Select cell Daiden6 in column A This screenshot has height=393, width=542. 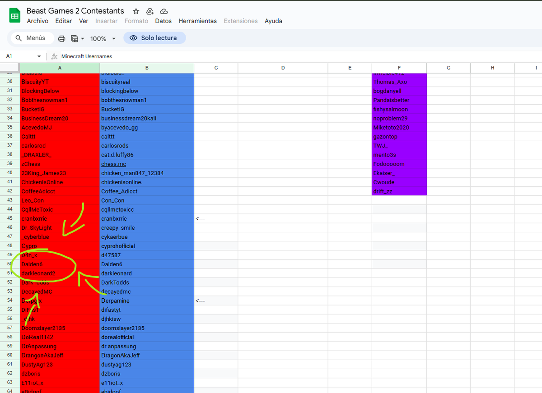click(60, 264)
